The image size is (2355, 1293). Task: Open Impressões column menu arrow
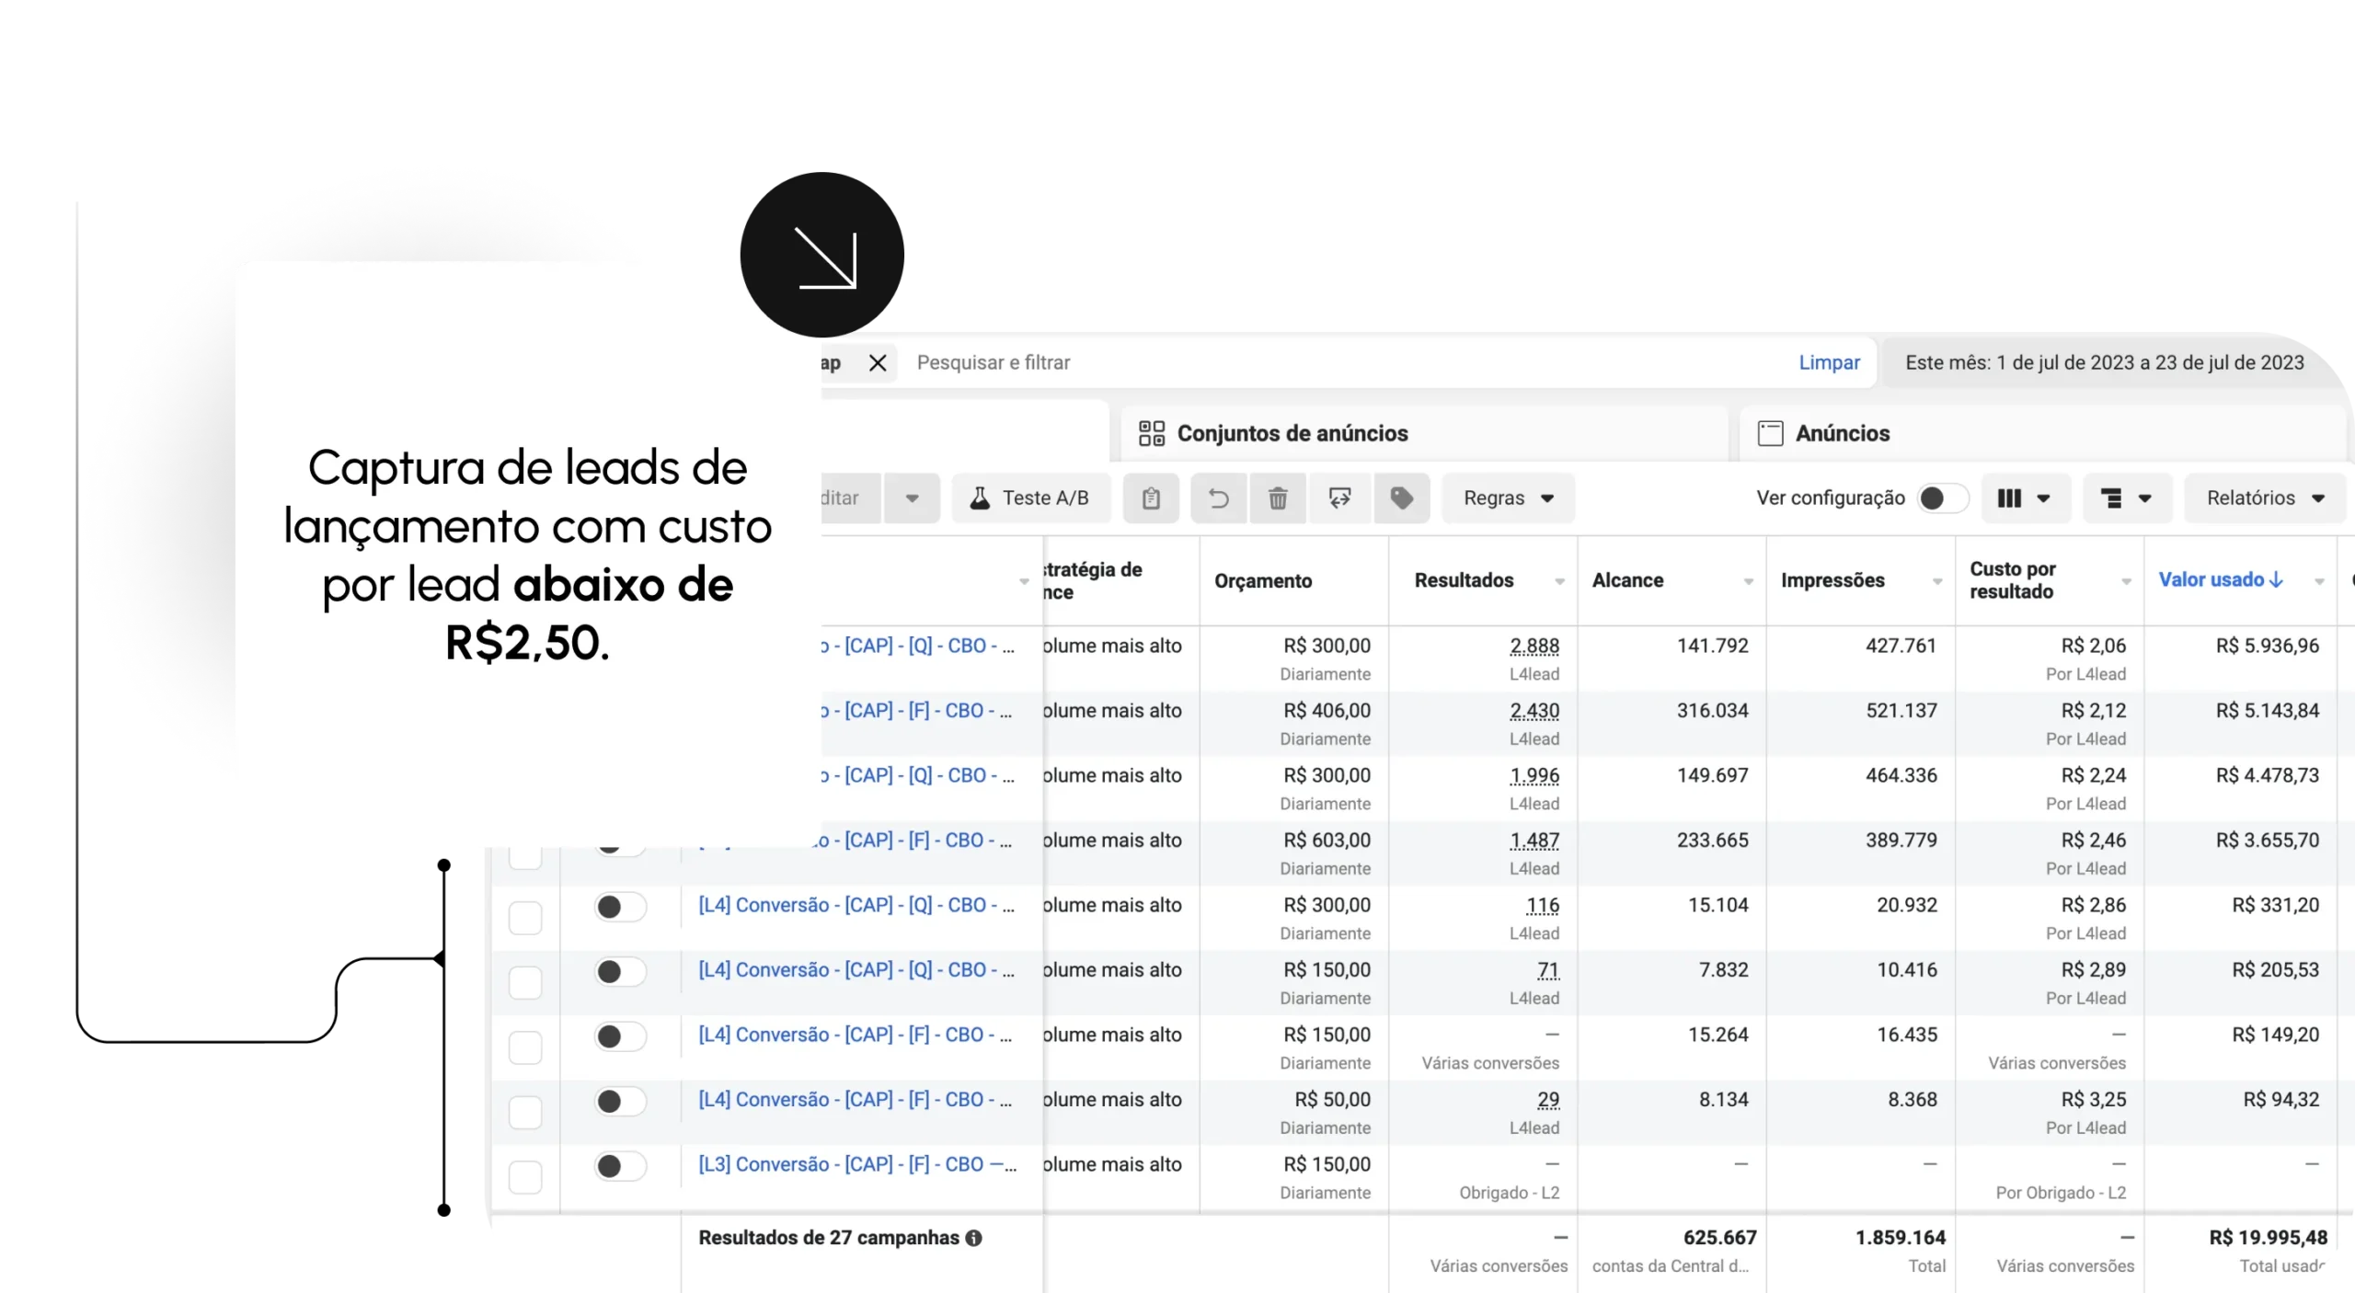1937,582
